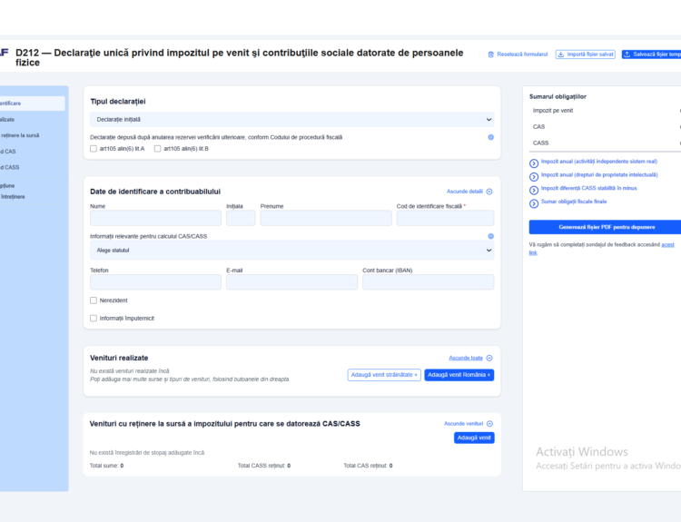
Task: Tick the Nerezident checkbox
Action: point(94,300)
